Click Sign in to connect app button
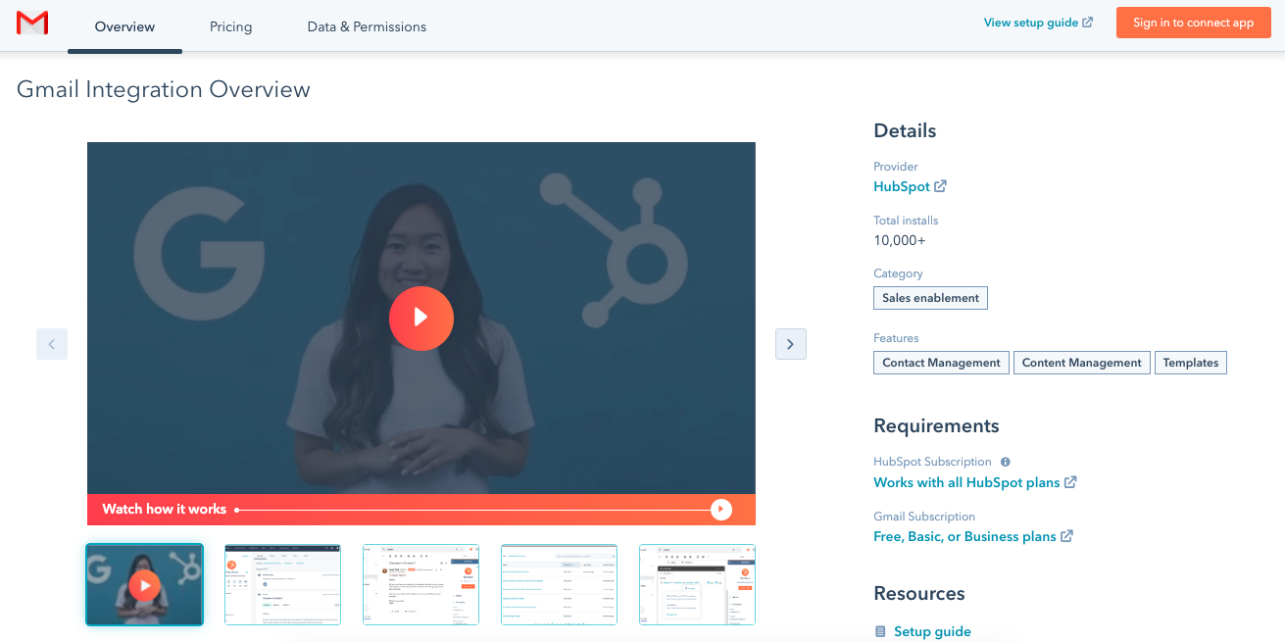This screenshot has width=1285, height=642. click(1194, 23)
